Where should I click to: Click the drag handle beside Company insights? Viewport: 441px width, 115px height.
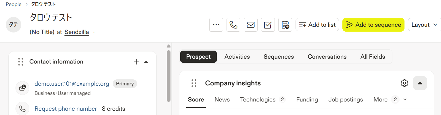pos(194,83)
